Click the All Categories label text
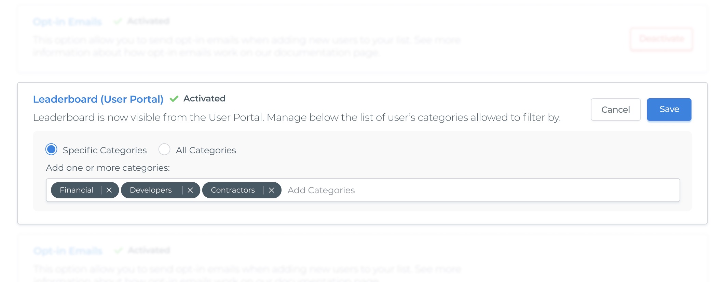The image size is (725, 282). click(206, 150)
